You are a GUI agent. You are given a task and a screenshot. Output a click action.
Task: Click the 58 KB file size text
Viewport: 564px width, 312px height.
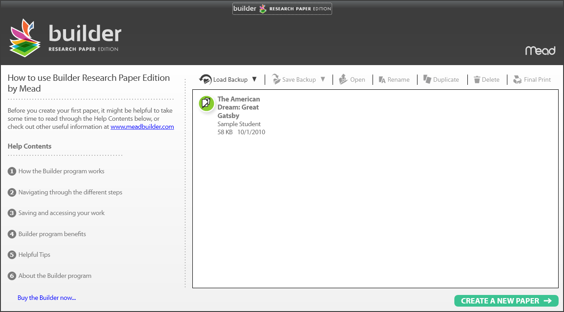click(x=225, y=132)
